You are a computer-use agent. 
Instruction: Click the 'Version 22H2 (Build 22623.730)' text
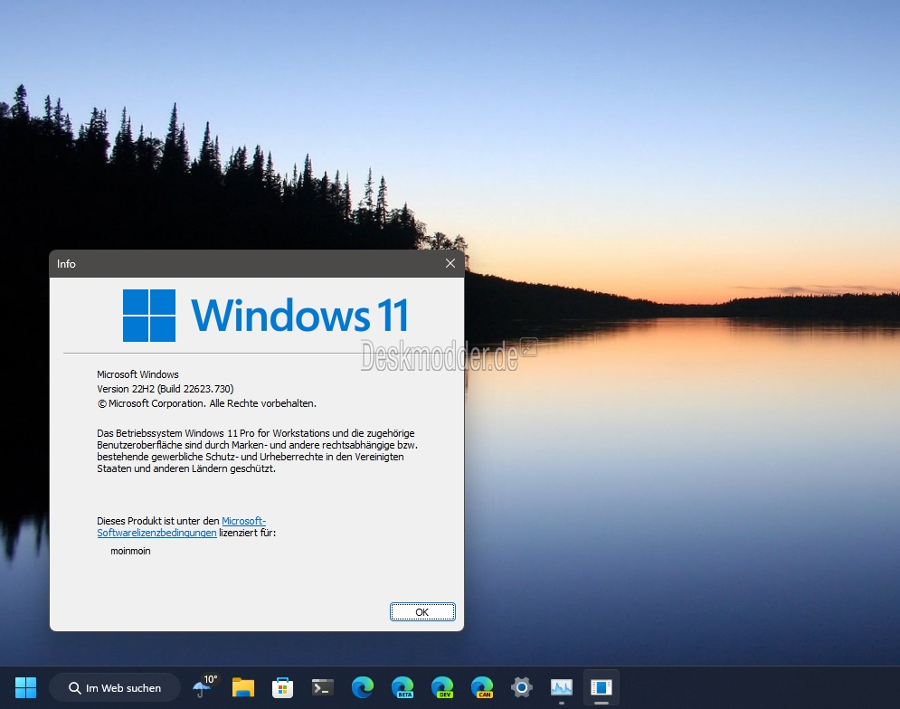pyautogui.click(x=166, y=389)
